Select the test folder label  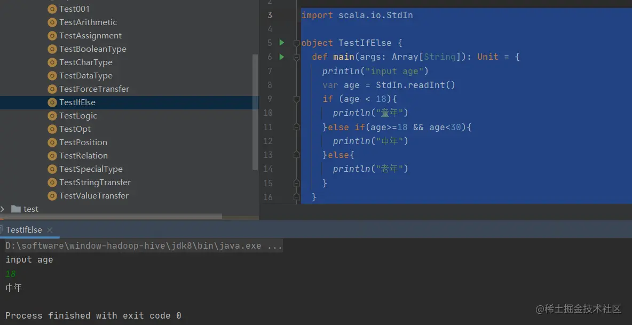tap(31, 209)
